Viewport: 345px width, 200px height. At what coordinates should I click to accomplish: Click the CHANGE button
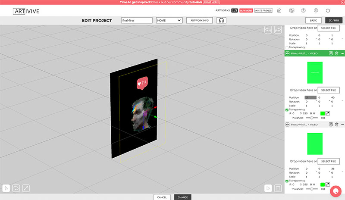pyautogui.click(x=182, y=197)
